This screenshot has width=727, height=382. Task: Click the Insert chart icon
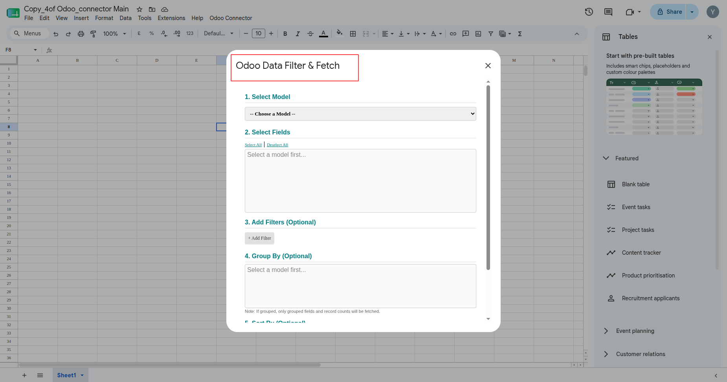tap(478, 34)
